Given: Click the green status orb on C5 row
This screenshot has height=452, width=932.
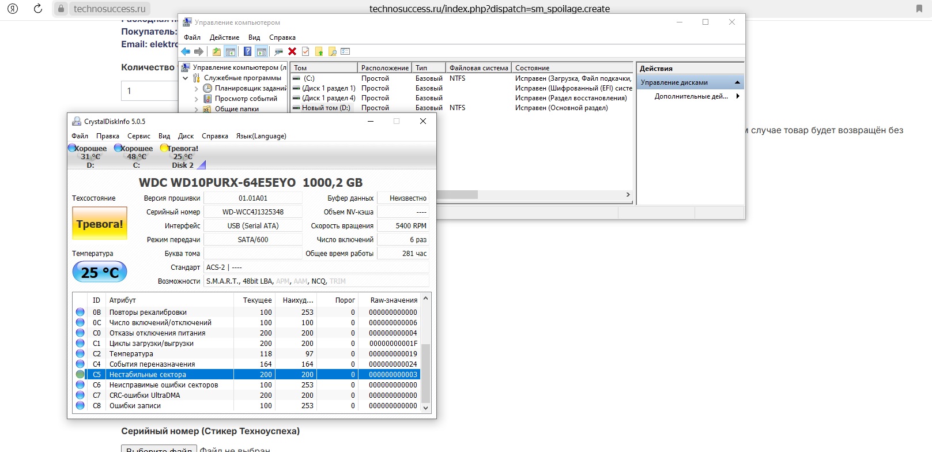Looking at the screenshot, I should coord(80,375).
